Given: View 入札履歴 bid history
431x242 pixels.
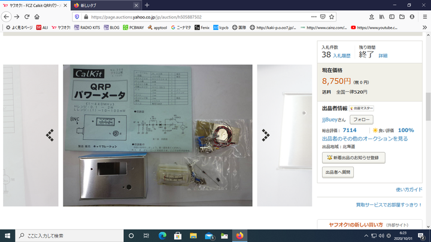Looking at the screenshot, I should [342, 56].
